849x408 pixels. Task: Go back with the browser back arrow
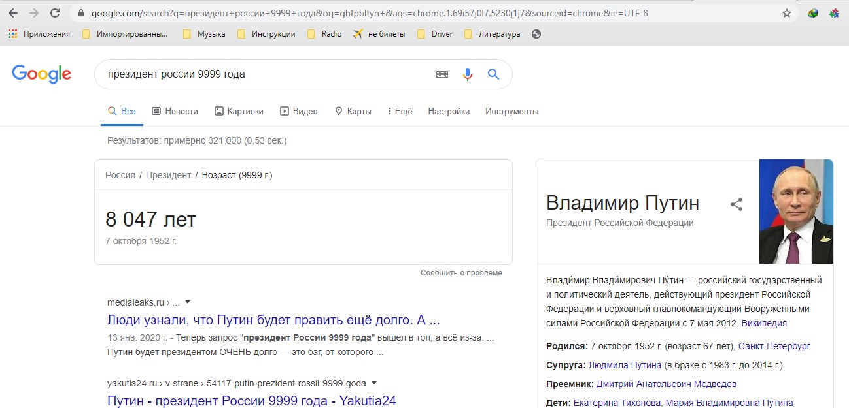[x=13, y=13]
